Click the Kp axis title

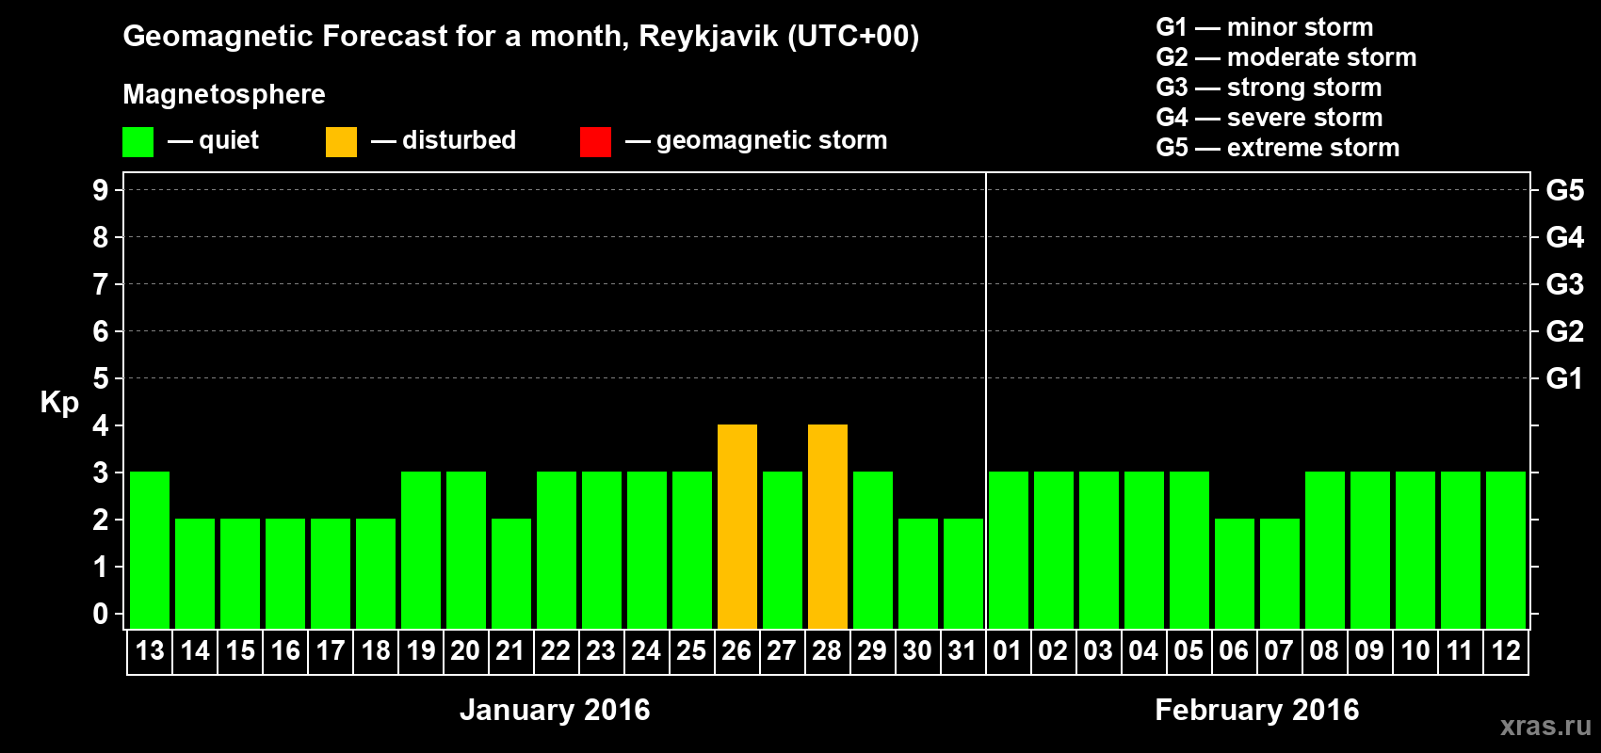tap(59, 403)
